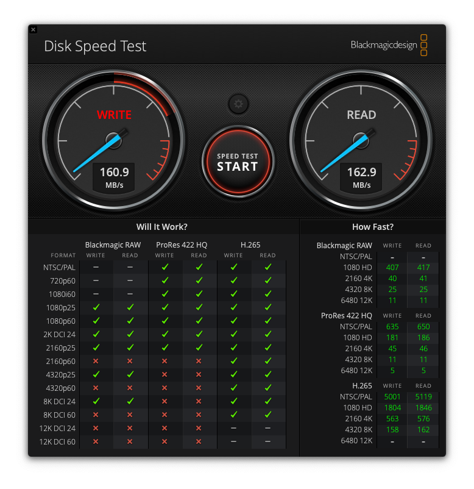Image resolution: width=474 pixels, height=489 pixels.
Task: Click the Blackmagicdesign logo
Action: (x=389, y=45)
